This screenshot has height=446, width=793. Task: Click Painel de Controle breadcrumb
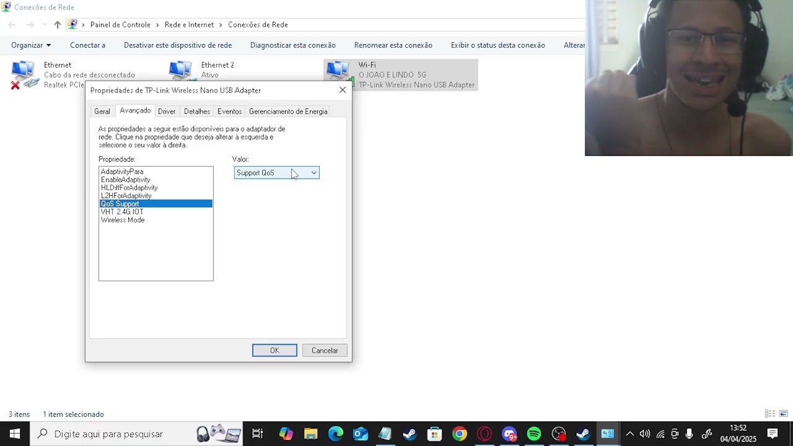[120, 25]
